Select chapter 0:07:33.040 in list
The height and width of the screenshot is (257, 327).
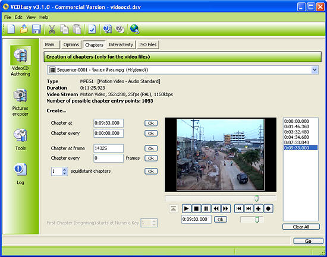point(300,142)
